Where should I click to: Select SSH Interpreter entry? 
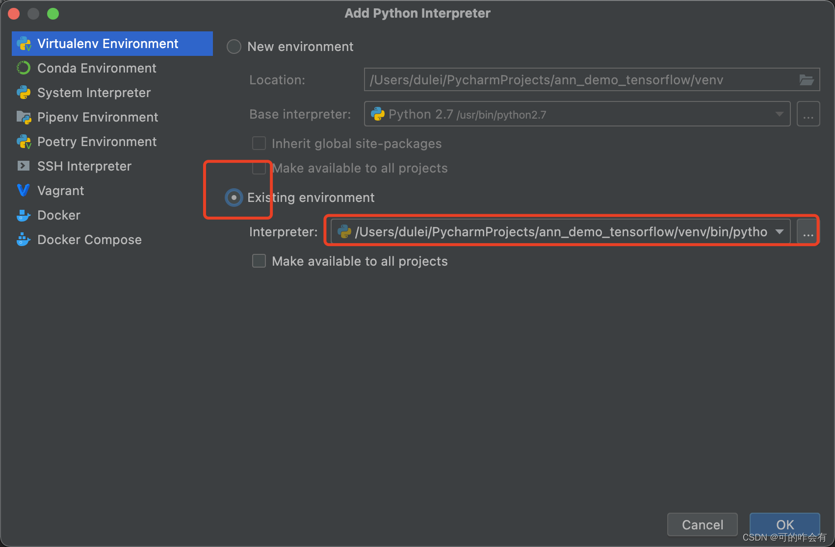pos(112,166)
